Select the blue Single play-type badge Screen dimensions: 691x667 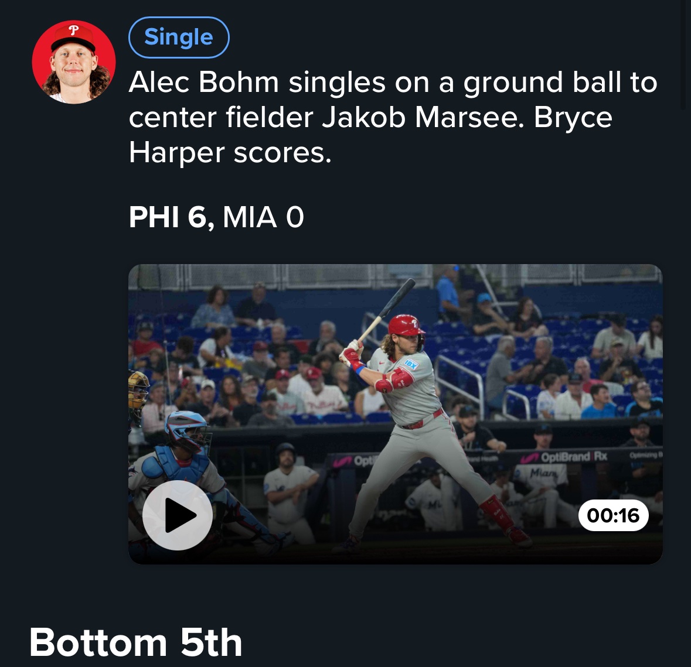click(179, 37)
